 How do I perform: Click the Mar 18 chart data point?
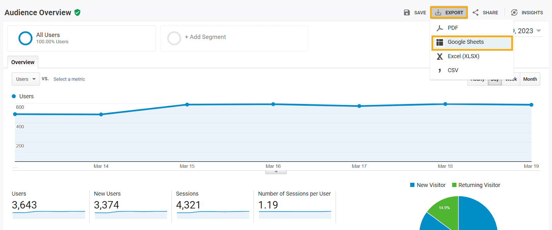445,104
